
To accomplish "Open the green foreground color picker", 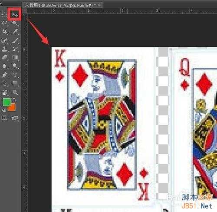I will (x=6, y=102).
